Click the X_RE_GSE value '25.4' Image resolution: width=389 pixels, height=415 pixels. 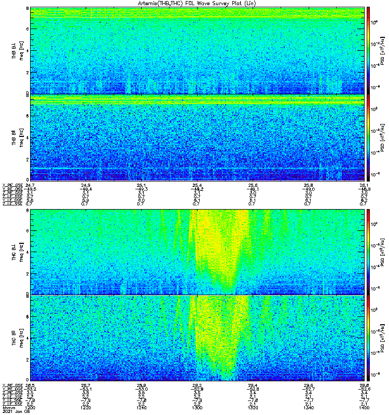197,185
